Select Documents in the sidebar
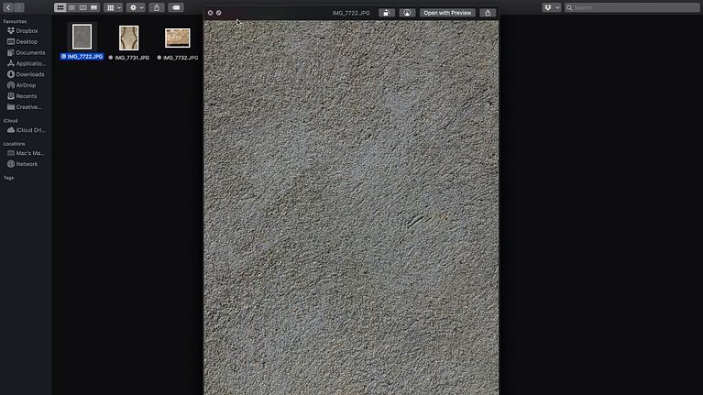703x395 pixels. [x=29, y=52]
